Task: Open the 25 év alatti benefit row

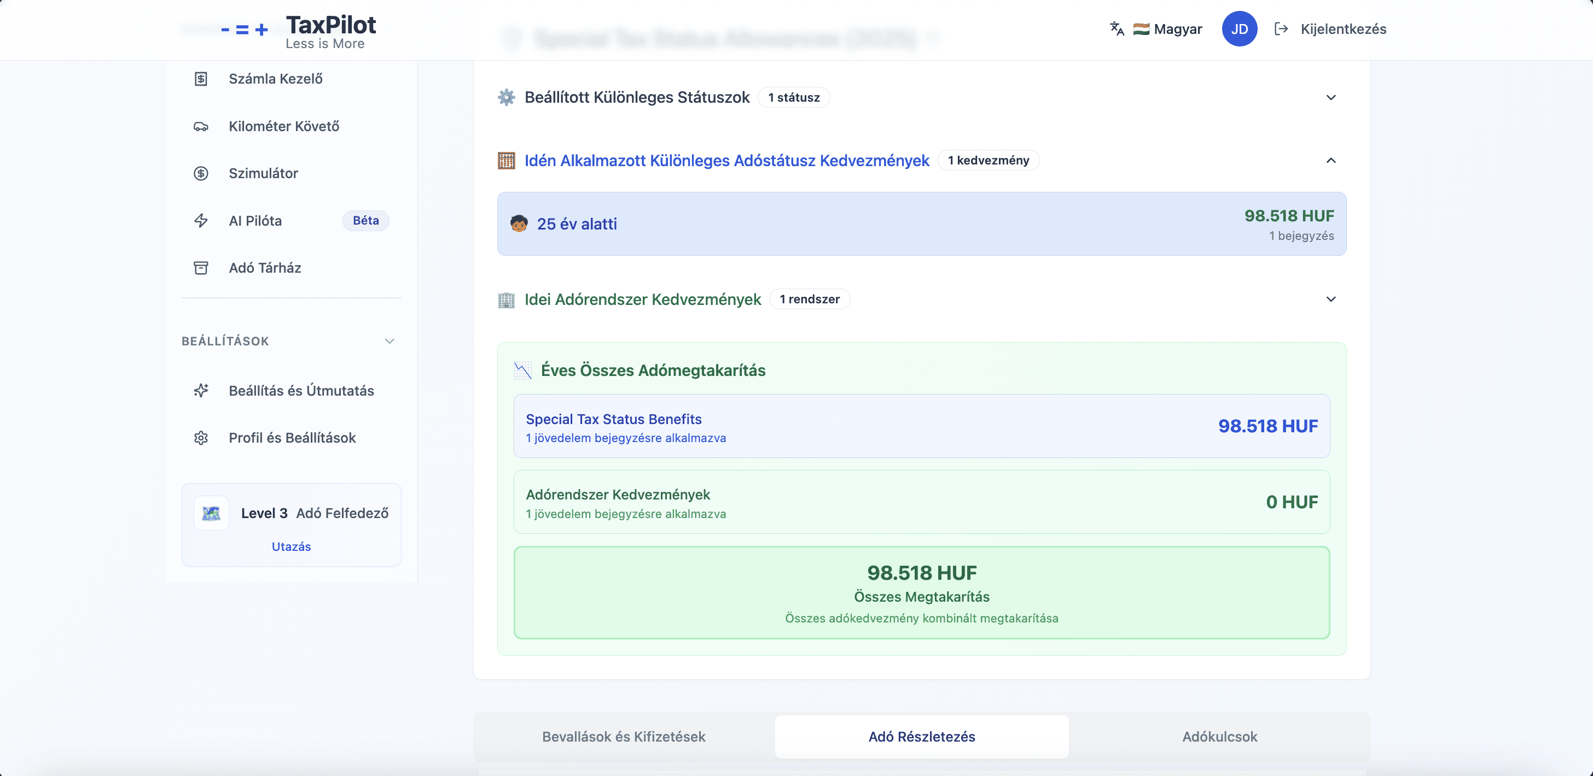Action: [921, 224]
